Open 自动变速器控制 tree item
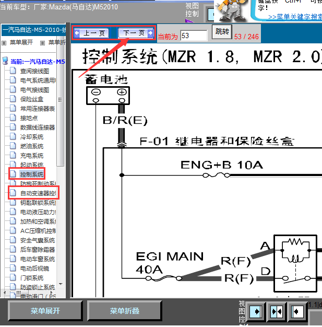322x327 pixels. [x=38, y=193]
